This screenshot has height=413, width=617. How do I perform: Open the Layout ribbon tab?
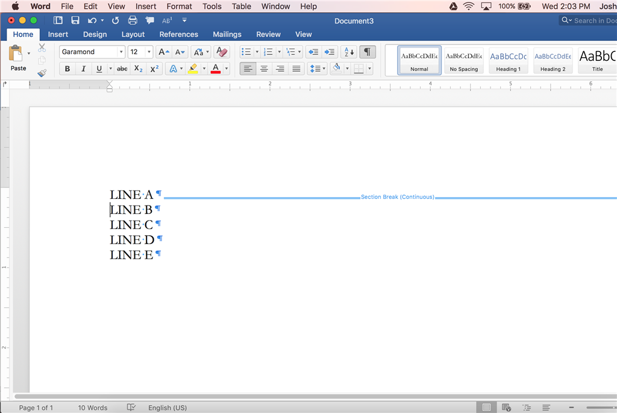pos(133,34)
